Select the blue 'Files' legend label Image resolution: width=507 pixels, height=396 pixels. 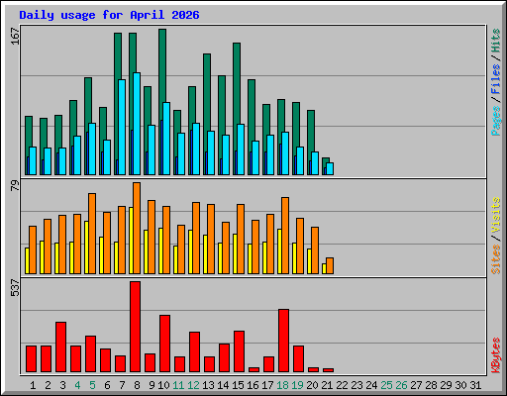pyautogui.click(x=495, y=78)
